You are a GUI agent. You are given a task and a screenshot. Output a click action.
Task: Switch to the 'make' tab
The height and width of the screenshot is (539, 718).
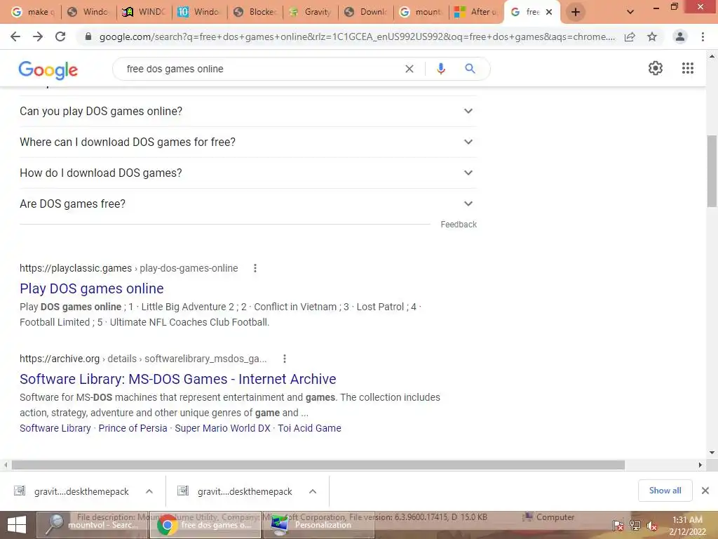[34, 12]
